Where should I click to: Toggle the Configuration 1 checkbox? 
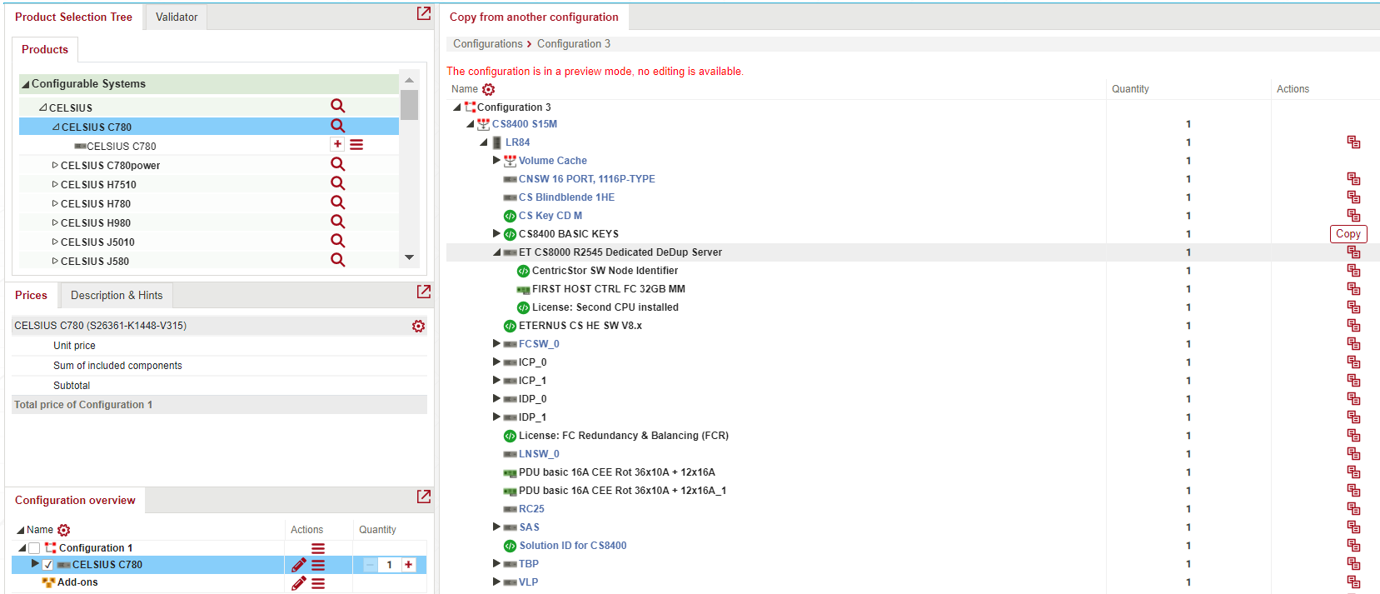[x=34, y=548]
